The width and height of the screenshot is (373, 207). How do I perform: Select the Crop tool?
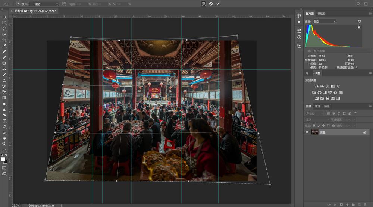point(4,40)
